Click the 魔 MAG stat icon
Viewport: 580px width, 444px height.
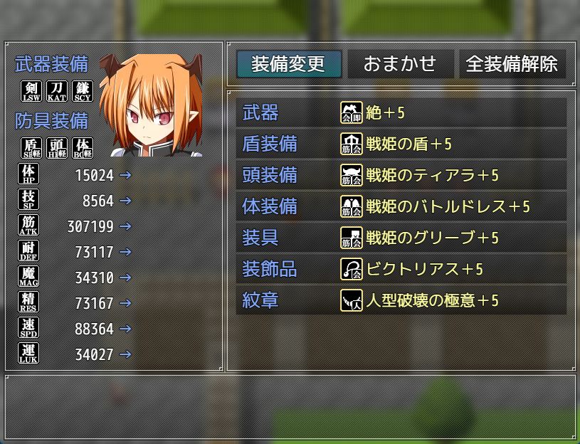coord(28,276)
